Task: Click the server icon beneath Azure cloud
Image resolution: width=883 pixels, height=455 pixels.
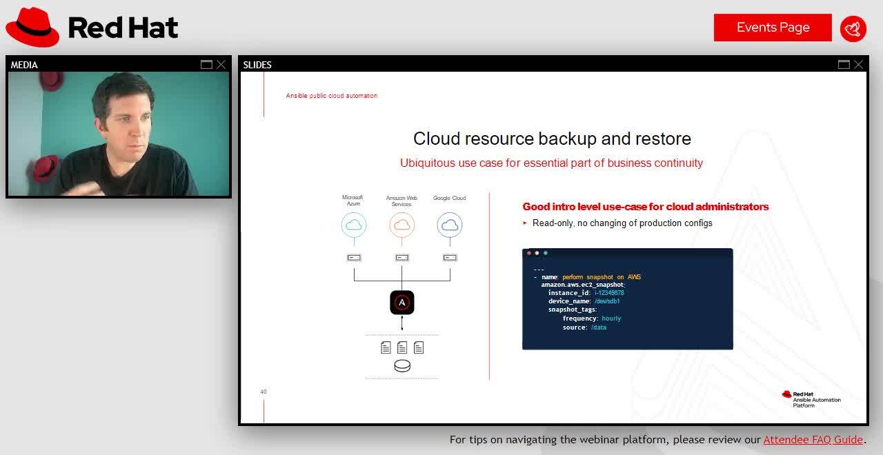Action: (354, 258)
